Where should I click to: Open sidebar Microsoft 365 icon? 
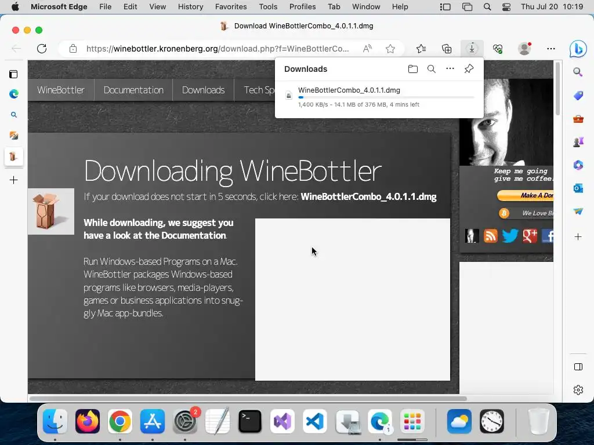click(578, 165)
